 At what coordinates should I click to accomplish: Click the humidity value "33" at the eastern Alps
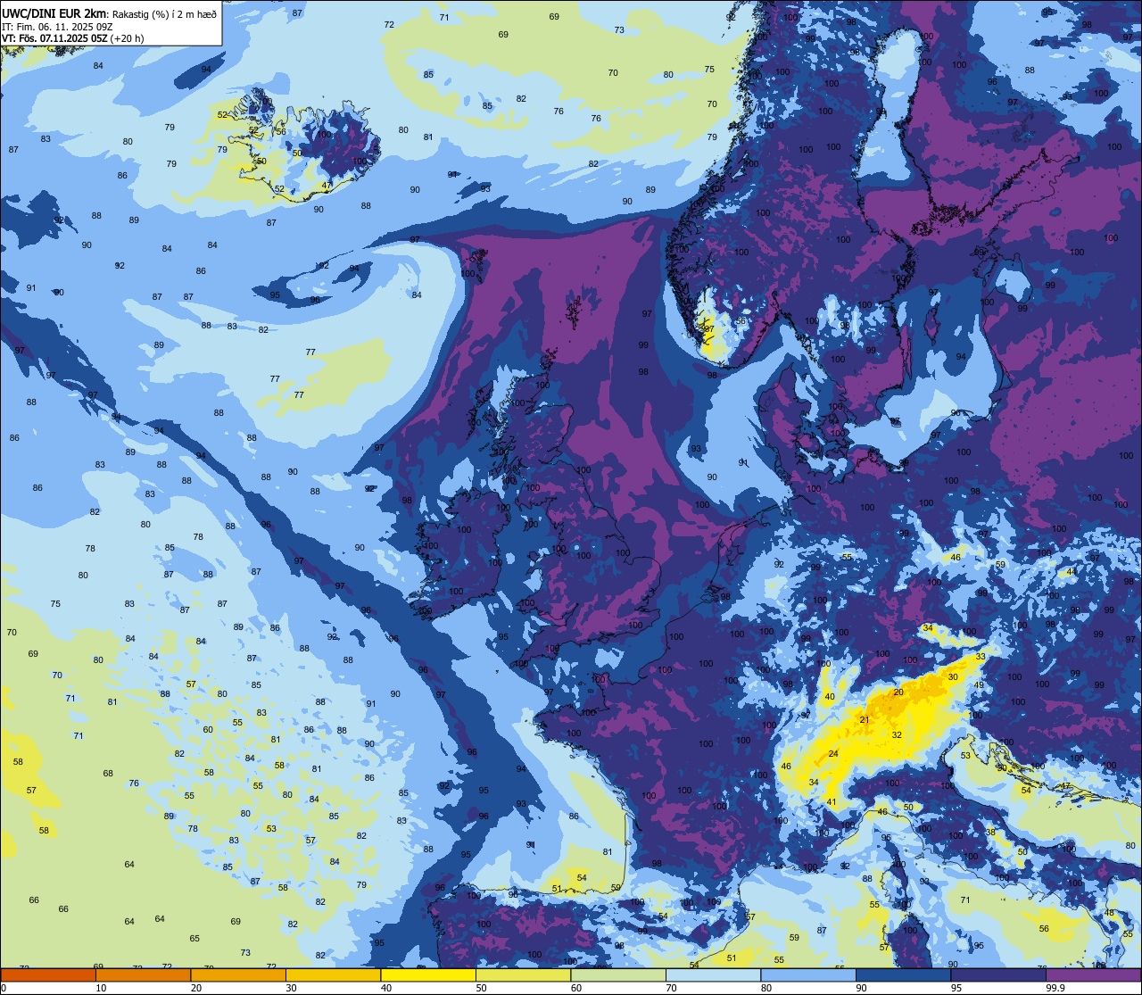(x=981, y=657)
